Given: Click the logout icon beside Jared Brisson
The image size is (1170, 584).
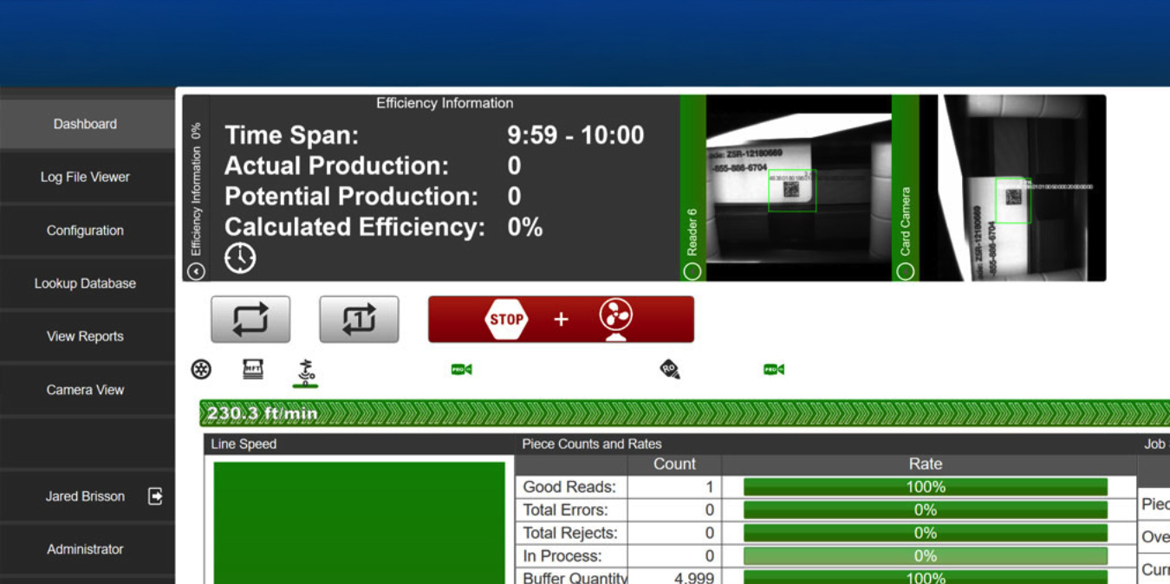Looking at the screenshot, I should tap(155, 496).
